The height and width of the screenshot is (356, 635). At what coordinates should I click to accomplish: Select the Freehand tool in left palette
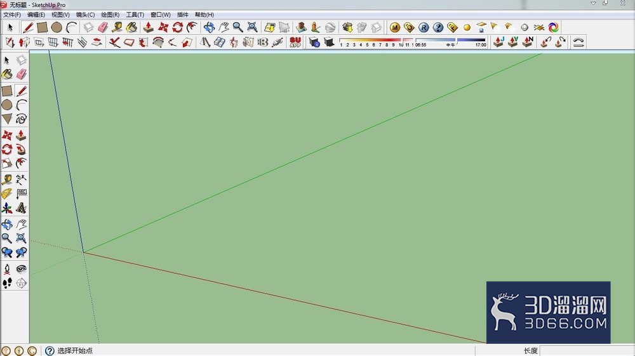21,119
